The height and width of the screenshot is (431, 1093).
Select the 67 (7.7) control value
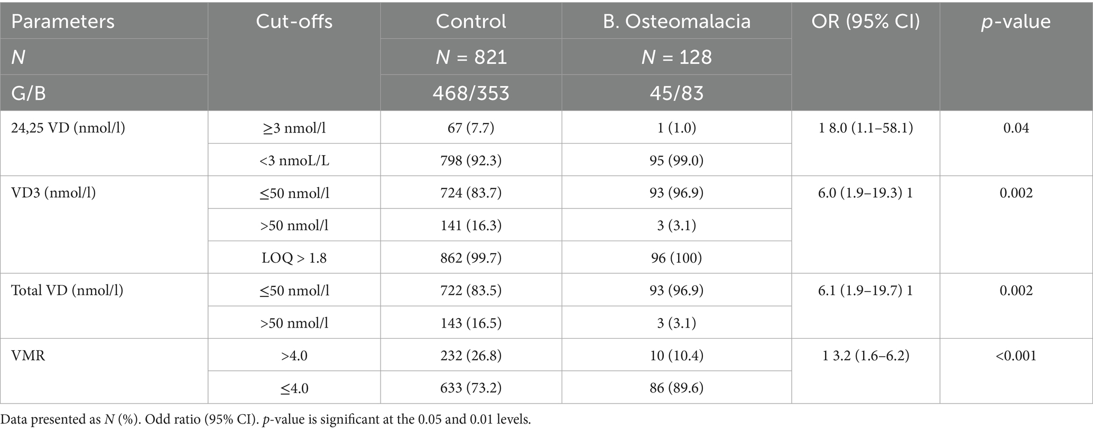click(470, 128)
